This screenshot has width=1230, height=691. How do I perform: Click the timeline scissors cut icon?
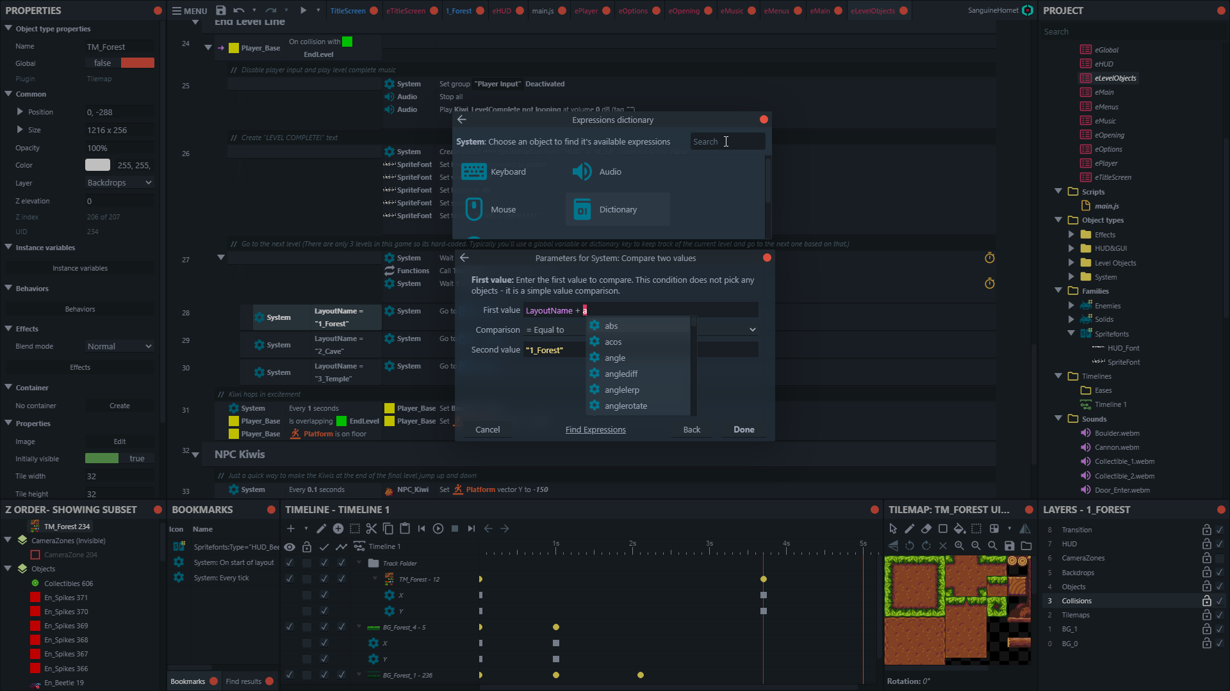(371, 528)
